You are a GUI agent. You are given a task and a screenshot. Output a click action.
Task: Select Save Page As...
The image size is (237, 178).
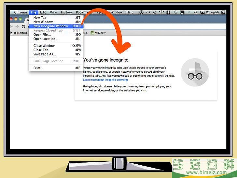pyautogui.click(x=45, y=54)
